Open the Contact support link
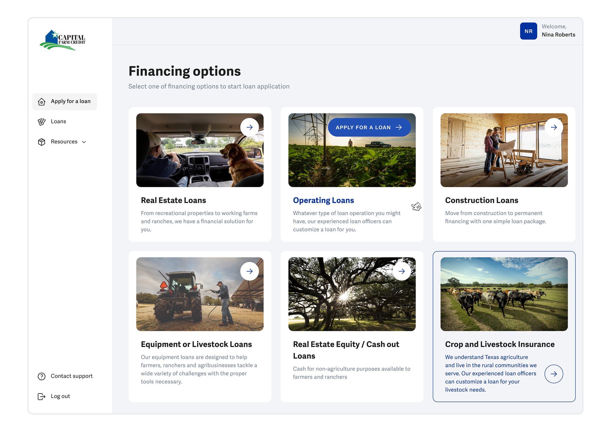 pyautogui.click(x=72, y=376)
